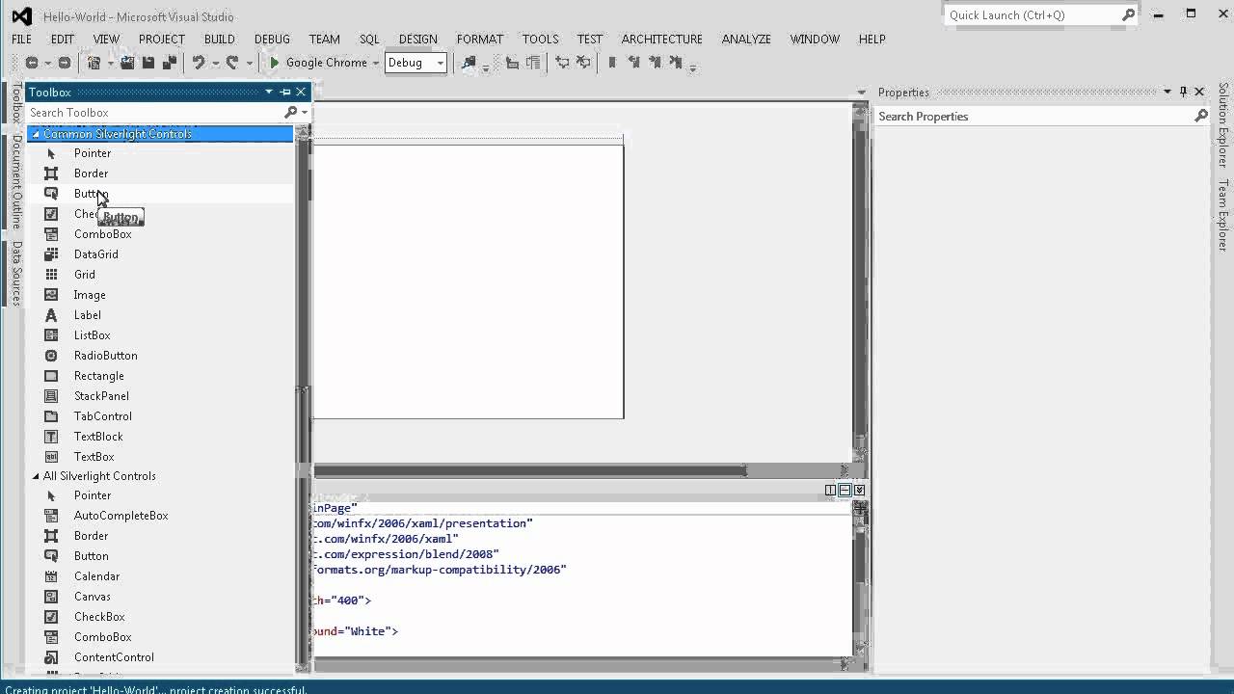
Task: Save the current file with the Save icon
Action: click(x=148, y=63)
